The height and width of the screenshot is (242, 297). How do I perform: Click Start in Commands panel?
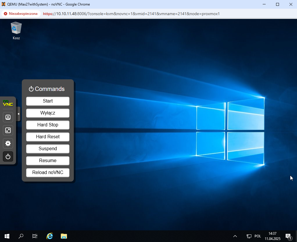[x=48, y=101]
